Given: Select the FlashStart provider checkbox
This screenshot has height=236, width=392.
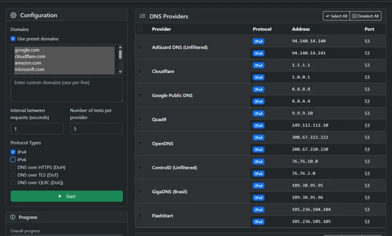Looking at the screenshot, I should point(140,215).
